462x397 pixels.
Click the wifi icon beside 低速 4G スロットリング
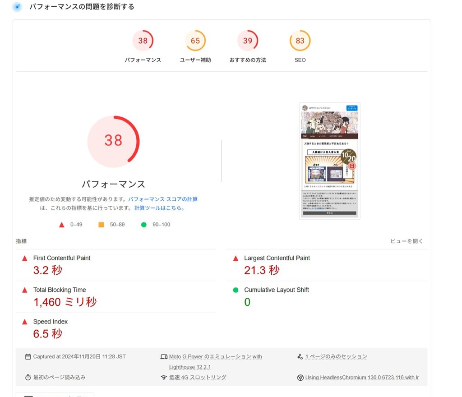tap(164, 377)
